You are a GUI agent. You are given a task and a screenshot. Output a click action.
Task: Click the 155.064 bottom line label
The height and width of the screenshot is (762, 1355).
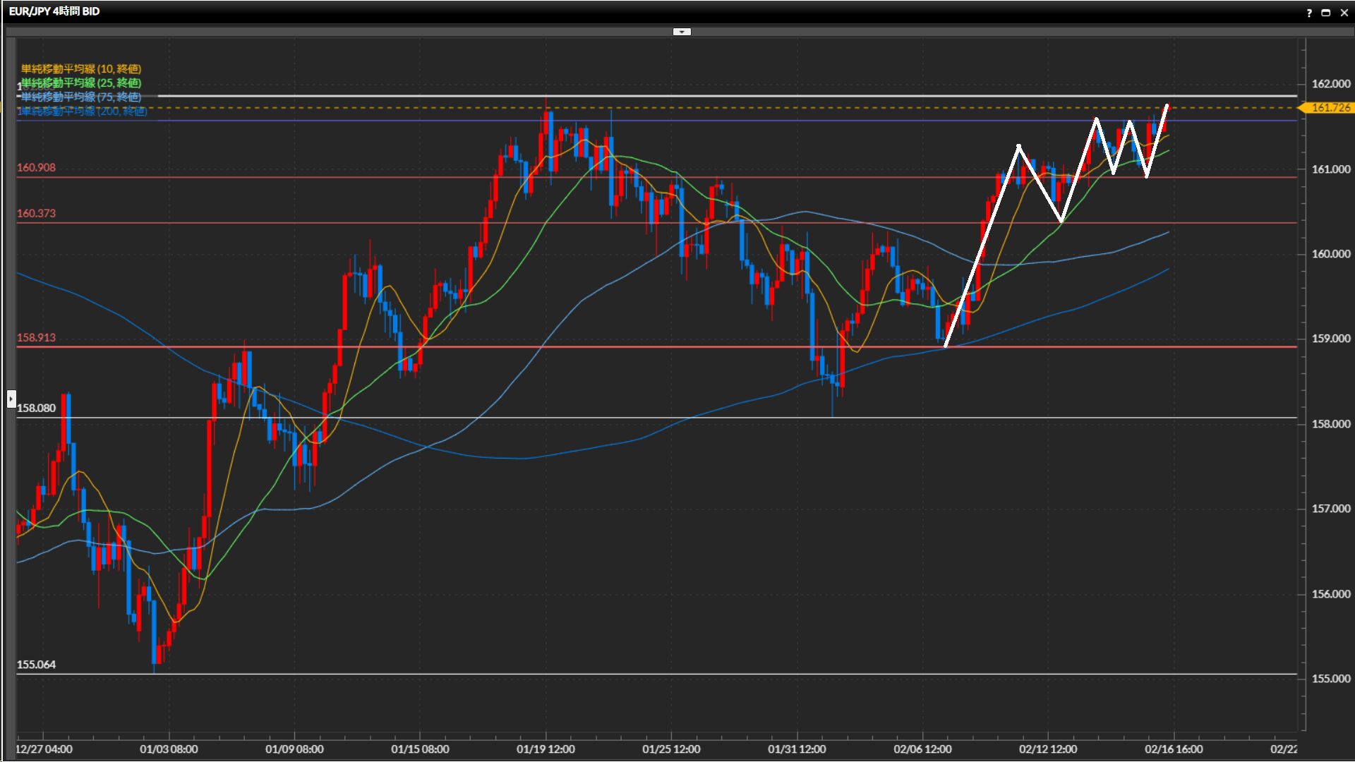click(36, 665)
